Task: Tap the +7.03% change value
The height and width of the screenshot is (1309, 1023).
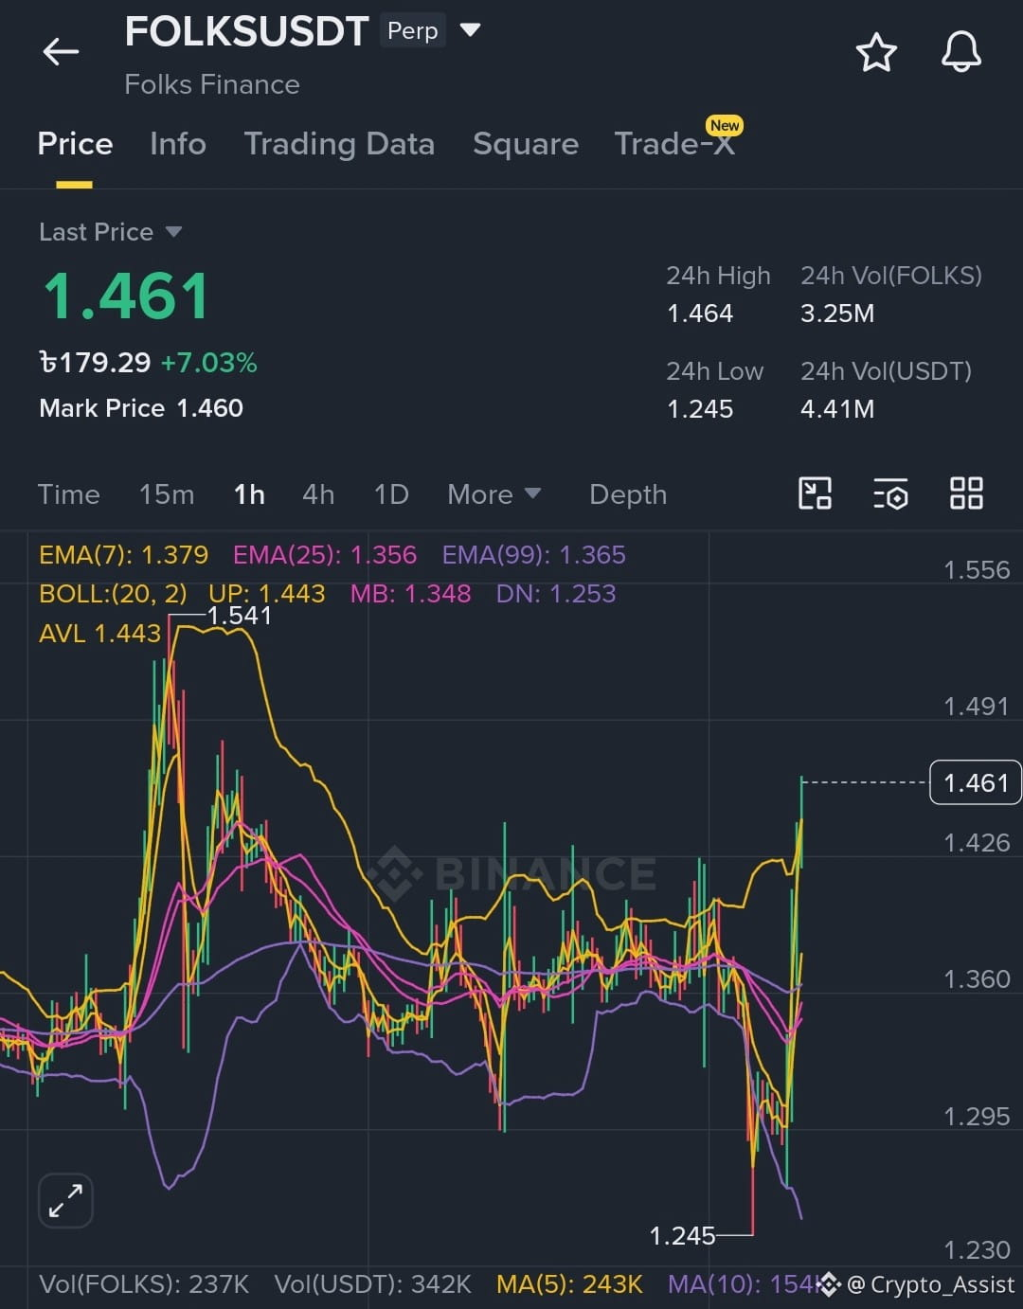Action: click(x=209, y=363)
